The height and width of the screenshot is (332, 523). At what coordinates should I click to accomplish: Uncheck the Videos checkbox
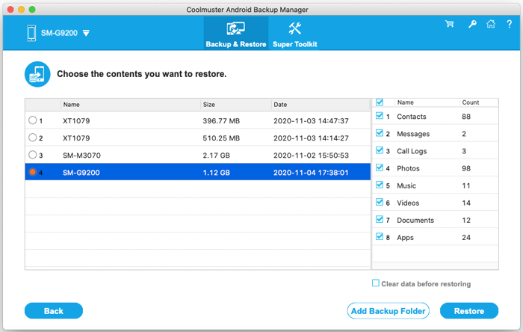[380, 202]
